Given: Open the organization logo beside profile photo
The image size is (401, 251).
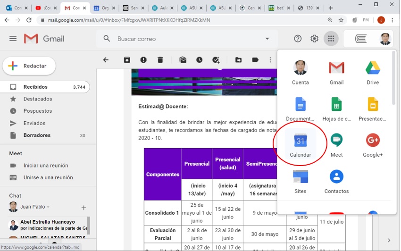Looking at the screenshot, I should pos(361,39).
